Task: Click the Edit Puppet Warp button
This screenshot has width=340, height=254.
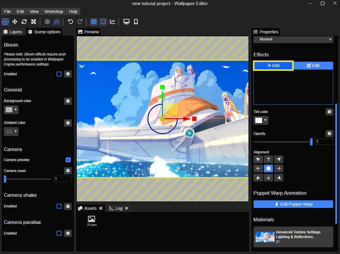Action: coord(293,204)
